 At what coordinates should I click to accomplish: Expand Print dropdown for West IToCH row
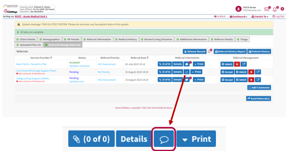click(x=199, y=64)
